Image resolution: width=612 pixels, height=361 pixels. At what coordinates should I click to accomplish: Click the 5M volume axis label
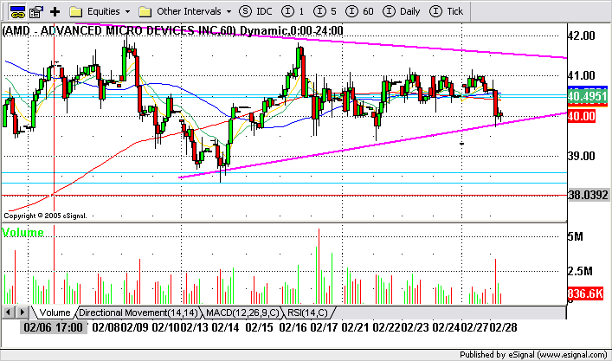[576, 236]
